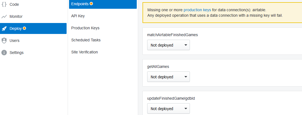The image size is (302, 115).
Task: Click the matchAirtableFinishedGames endpoint name
Action: point(172,35)
